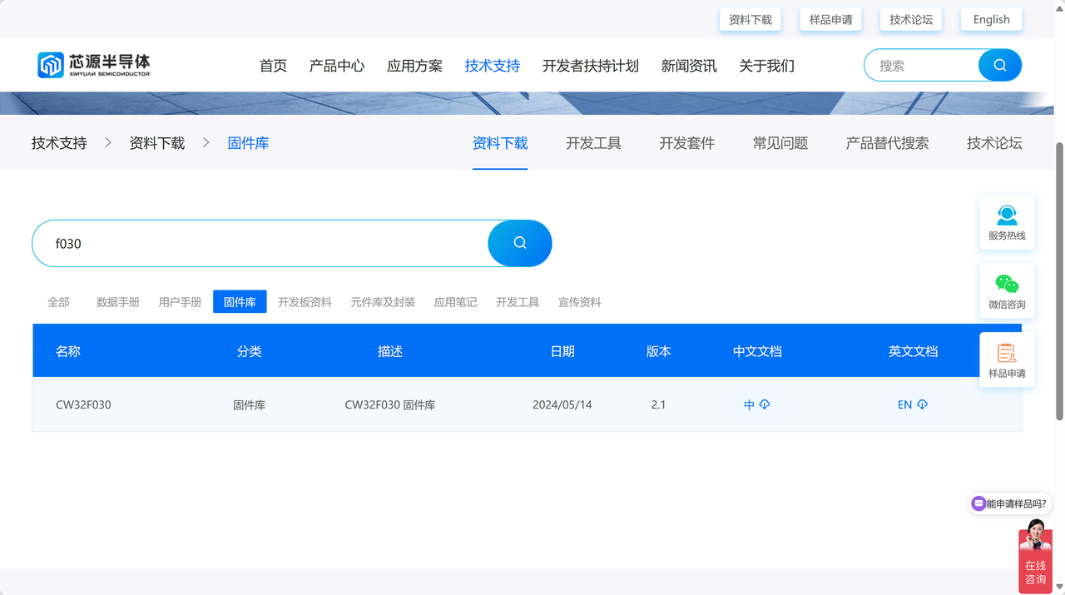Open 关于我们 navigation item
Image resolution: width=1065 pixels, height=595 pixels.
[766, 66]
